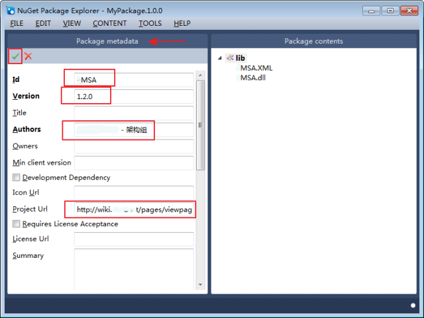This screenshot has height=318, width=424.
Task: Open the FILE menu
Action: tap(17, 24)
